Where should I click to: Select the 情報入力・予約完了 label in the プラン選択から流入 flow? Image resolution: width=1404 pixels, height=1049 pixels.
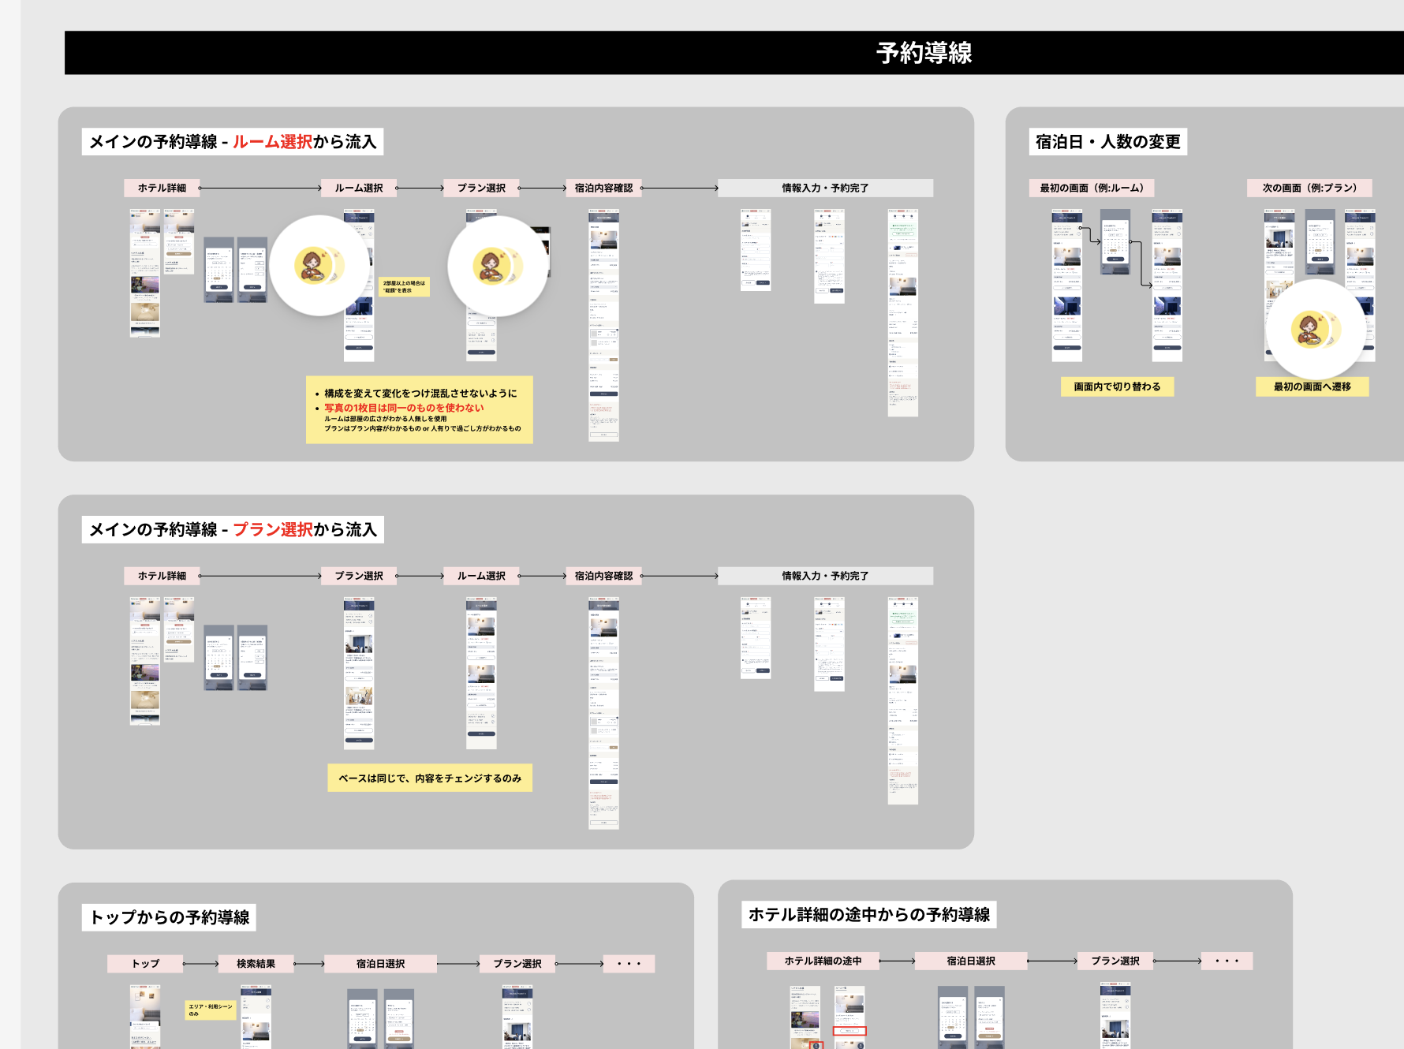tap(825, 576)
